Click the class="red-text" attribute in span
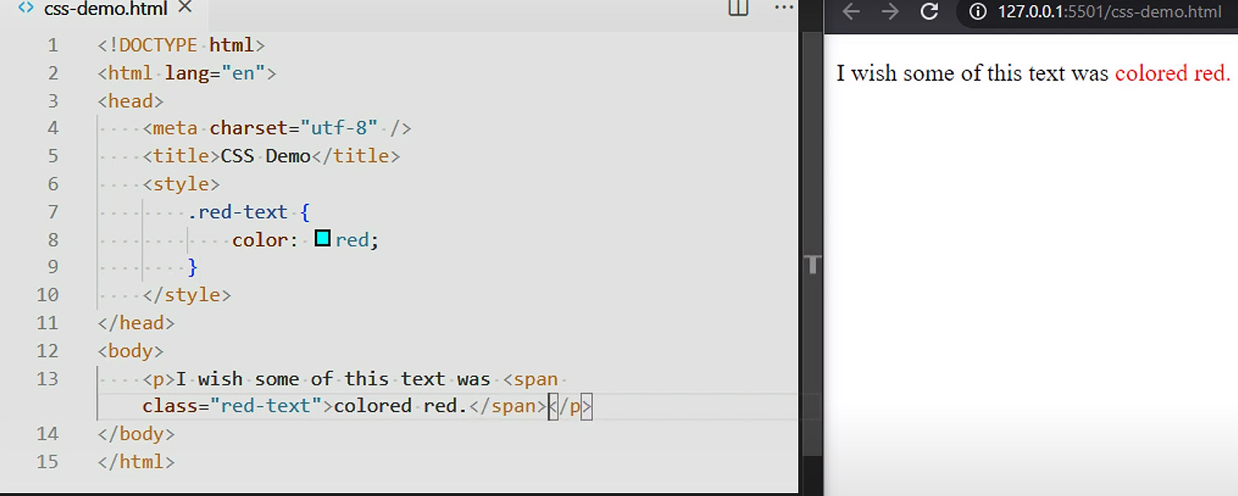 [x=232, y=406]
